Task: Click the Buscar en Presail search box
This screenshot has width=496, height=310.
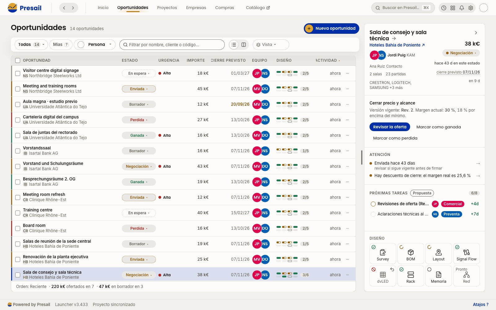Action: tap(403, 8)
